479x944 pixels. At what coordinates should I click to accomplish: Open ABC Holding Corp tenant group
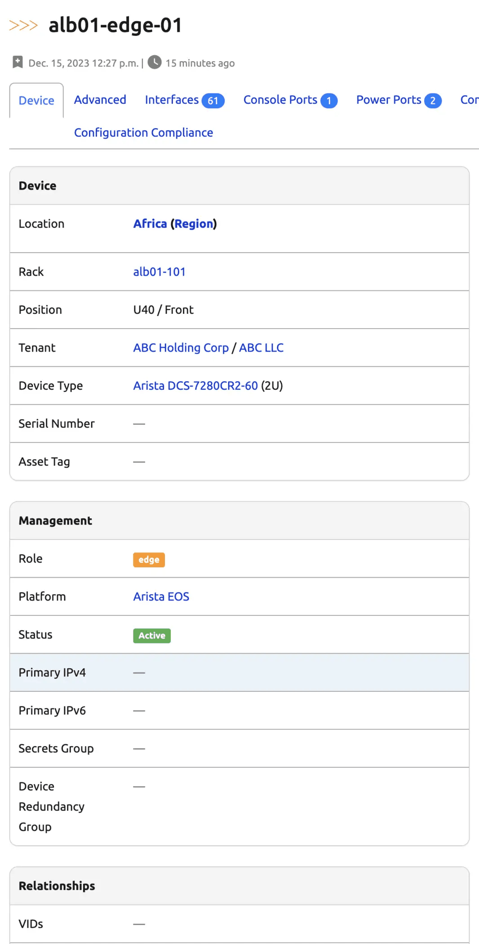point(181,348)
